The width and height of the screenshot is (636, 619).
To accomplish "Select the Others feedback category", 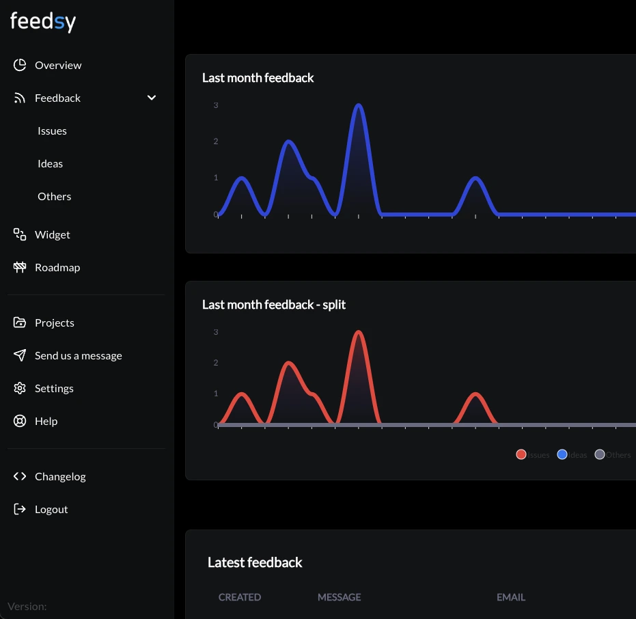I will [54, 196].
